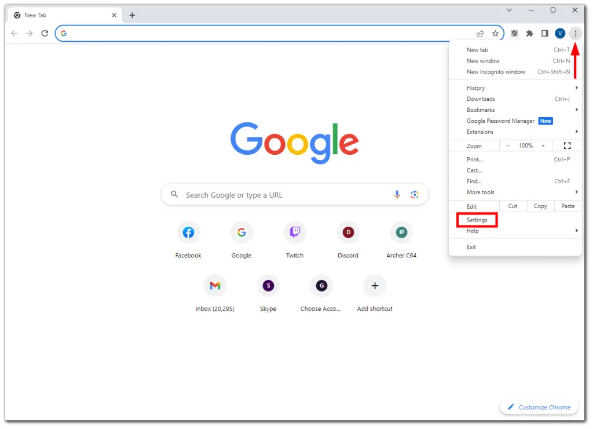Open the Extensions puzzle icon
The height and width of the screenshot is (429, 593).
529,33
